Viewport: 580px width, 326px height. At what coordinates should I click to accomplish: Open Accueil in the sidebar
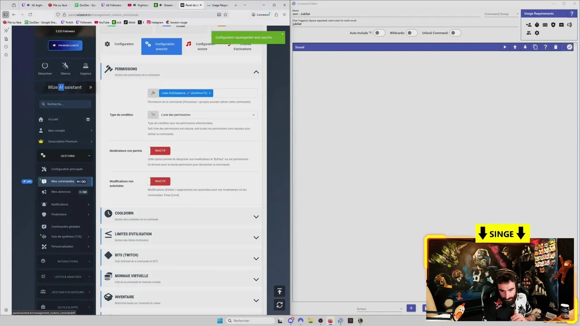(53, 120)
